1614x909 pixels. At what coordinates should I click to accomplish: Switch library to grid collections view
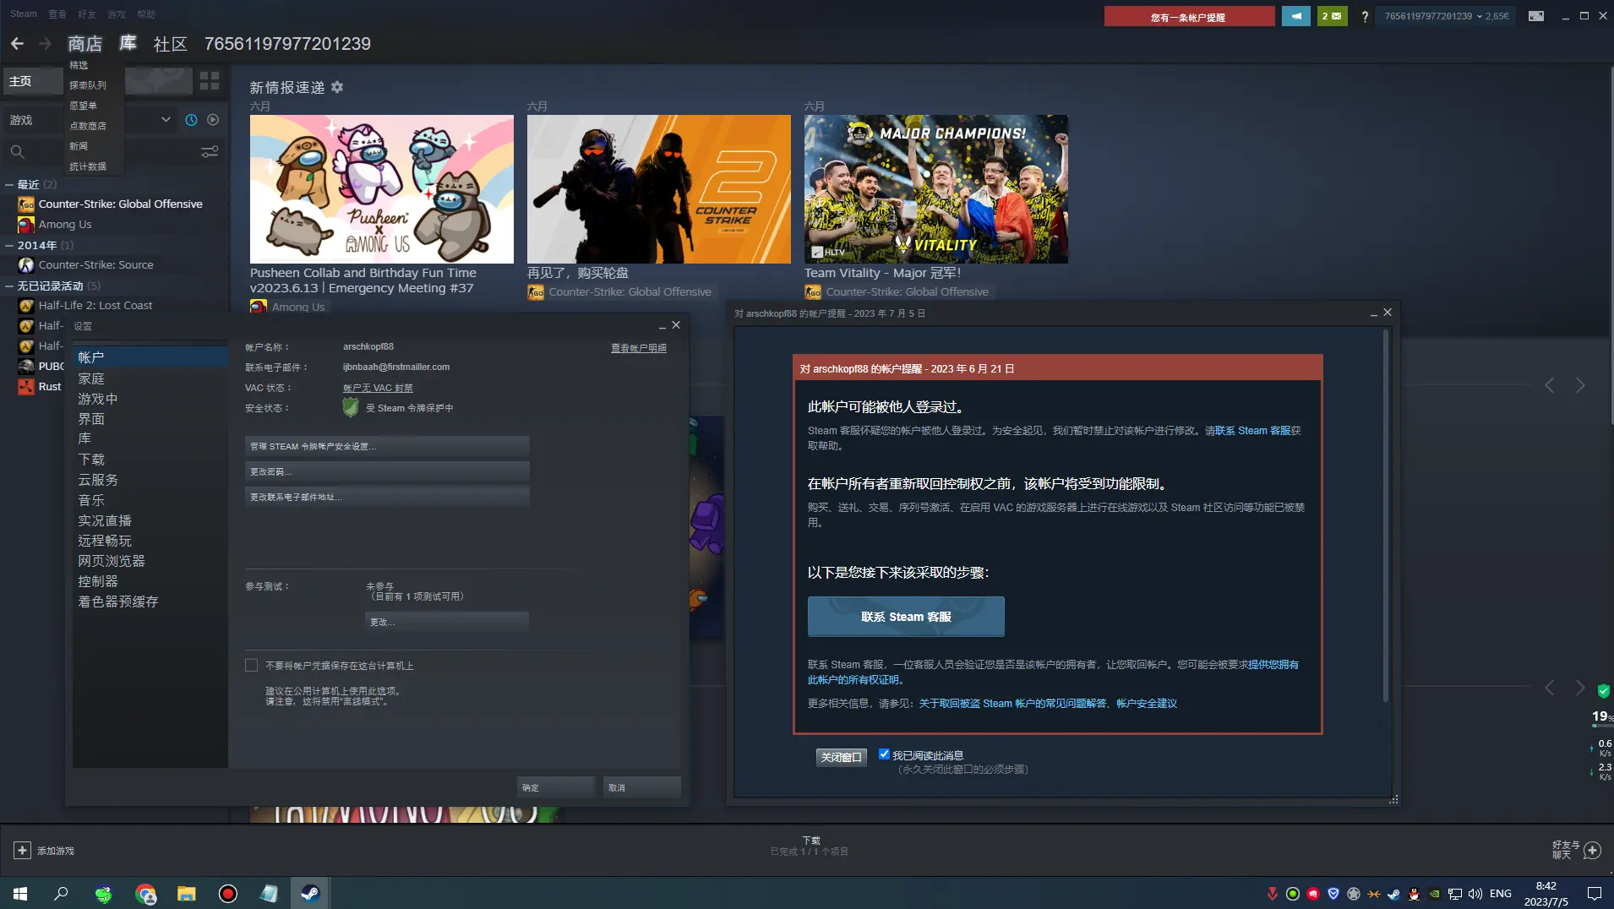(x=210, y=81)
